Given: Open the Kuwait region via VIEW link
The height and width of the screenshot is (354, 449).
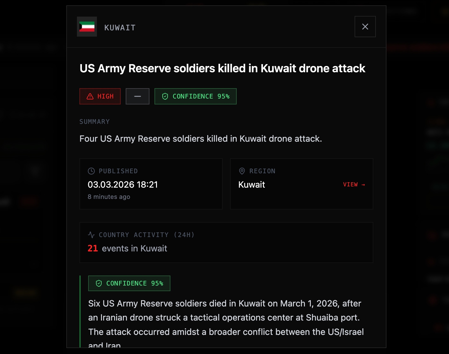Looking at the screenshot, I should click(x=351, y=185).
